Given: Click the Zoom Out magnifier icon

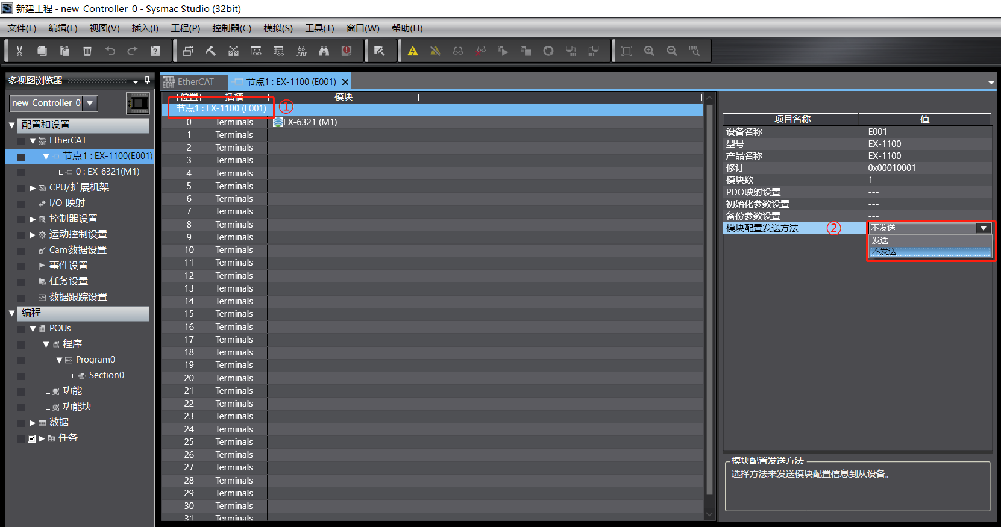Looking at the screenshot, I should (x=672, y=51).
